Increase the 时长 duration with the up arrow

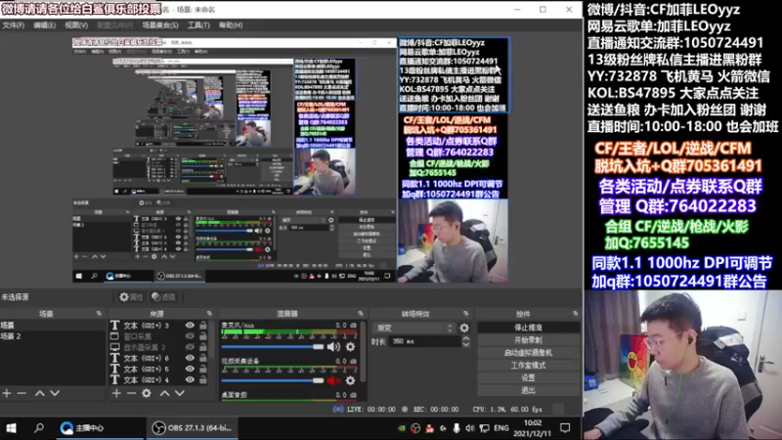(466, 338)
